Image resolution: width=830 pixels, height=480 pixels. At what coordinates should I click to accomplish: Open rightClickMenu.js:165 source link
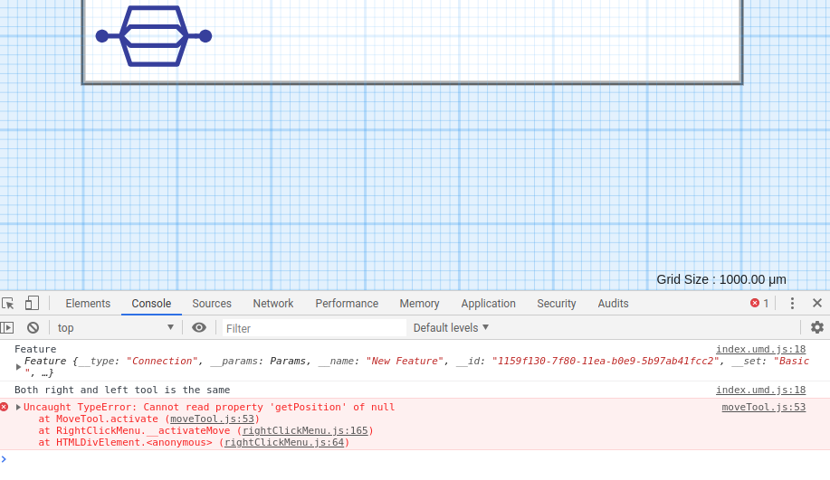click(x=305, y=430)
